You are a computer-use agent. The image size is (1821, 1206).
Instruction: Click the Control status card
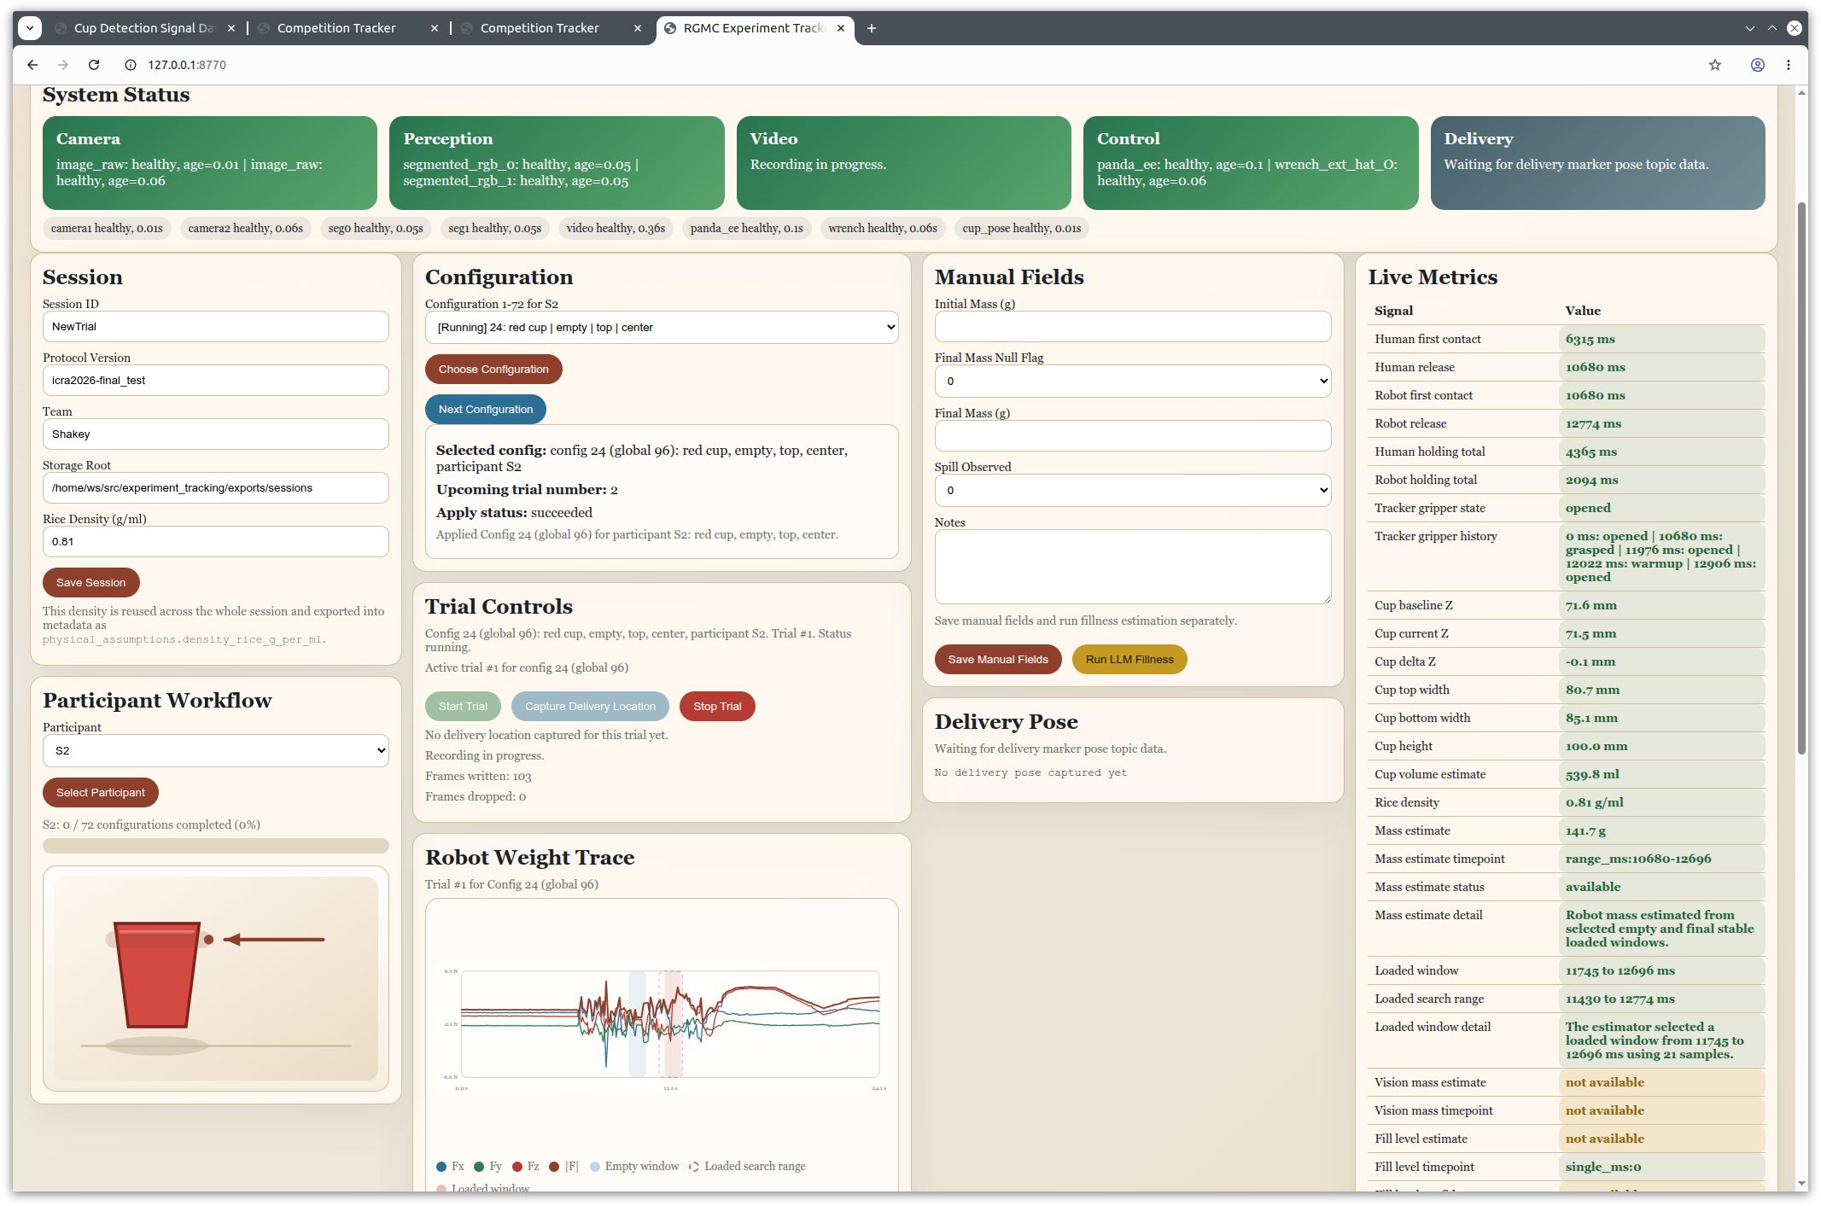[1251, 163]
